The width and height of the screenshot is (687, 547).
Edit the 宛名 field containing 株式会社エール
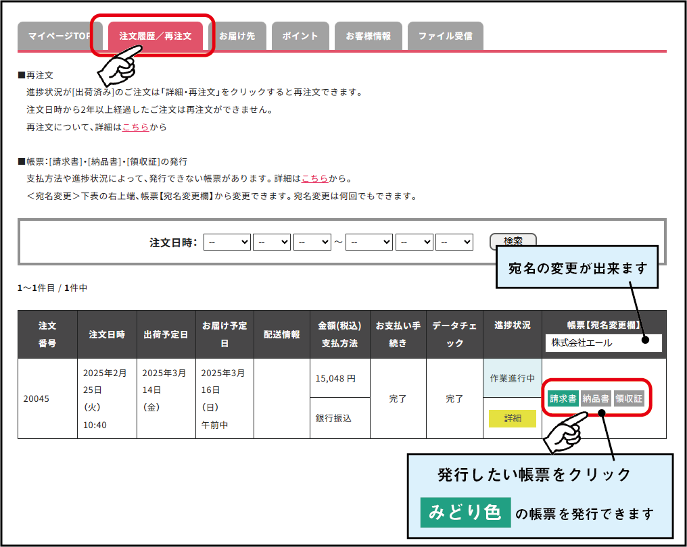[603, 342]
